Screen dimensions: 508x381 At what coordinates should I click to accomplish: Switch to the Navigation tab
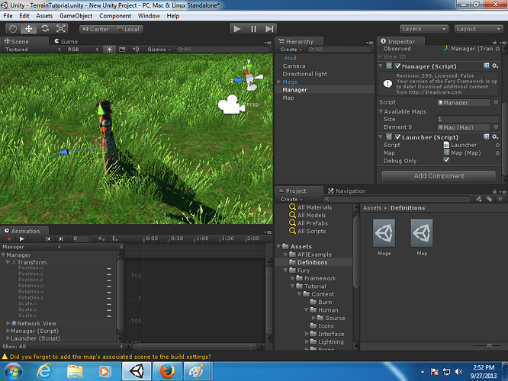346,191
